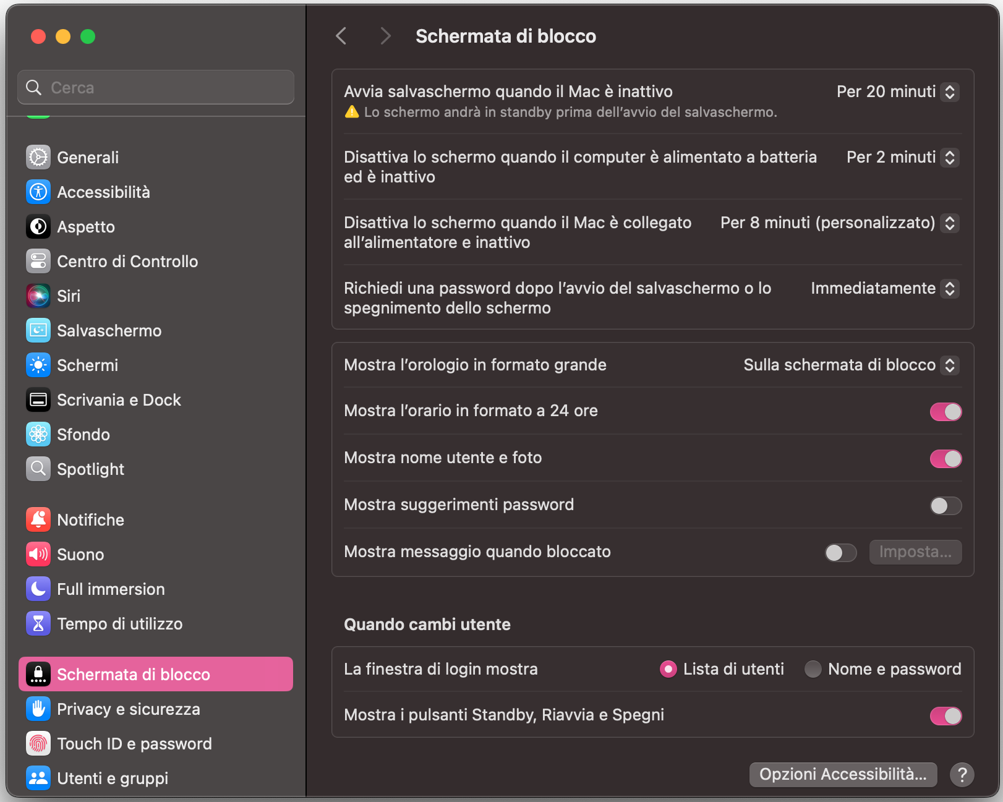This screenshot has width=1003, height=802.
Task: Click the Accessibilità icon in sidebar
Action: [38, 192]
